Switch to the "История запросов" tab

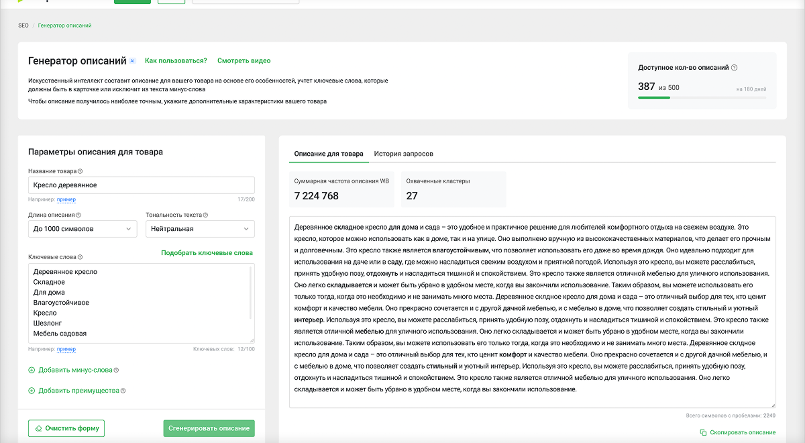[x=404, y=154]
